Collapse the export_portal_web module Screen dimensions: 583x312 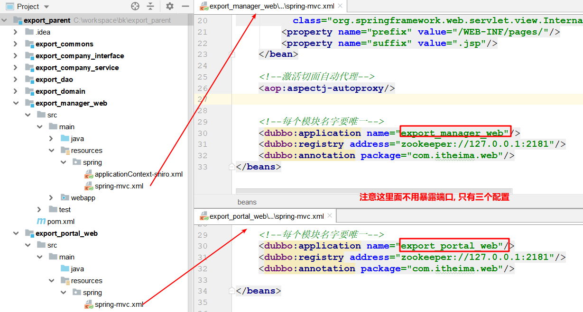(16, 233)
